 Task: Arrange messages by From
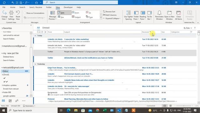coord(76,13)
